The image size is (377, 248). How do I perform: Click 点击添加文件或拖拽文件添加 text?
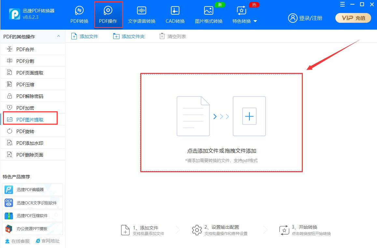(x=221, y=151)
